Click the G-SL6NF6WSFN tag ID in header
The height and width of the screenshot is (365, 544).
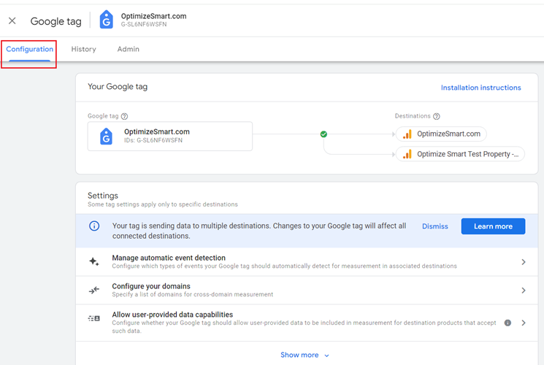144,24
